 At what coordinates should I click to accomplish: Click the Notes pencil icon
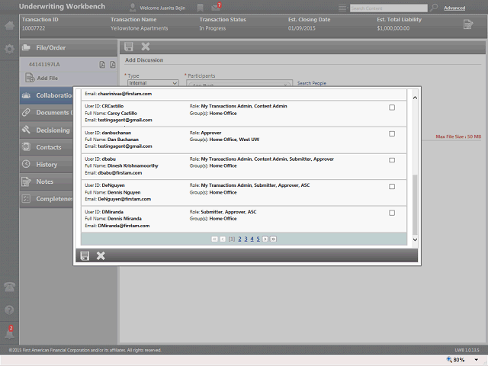(26, 181)
